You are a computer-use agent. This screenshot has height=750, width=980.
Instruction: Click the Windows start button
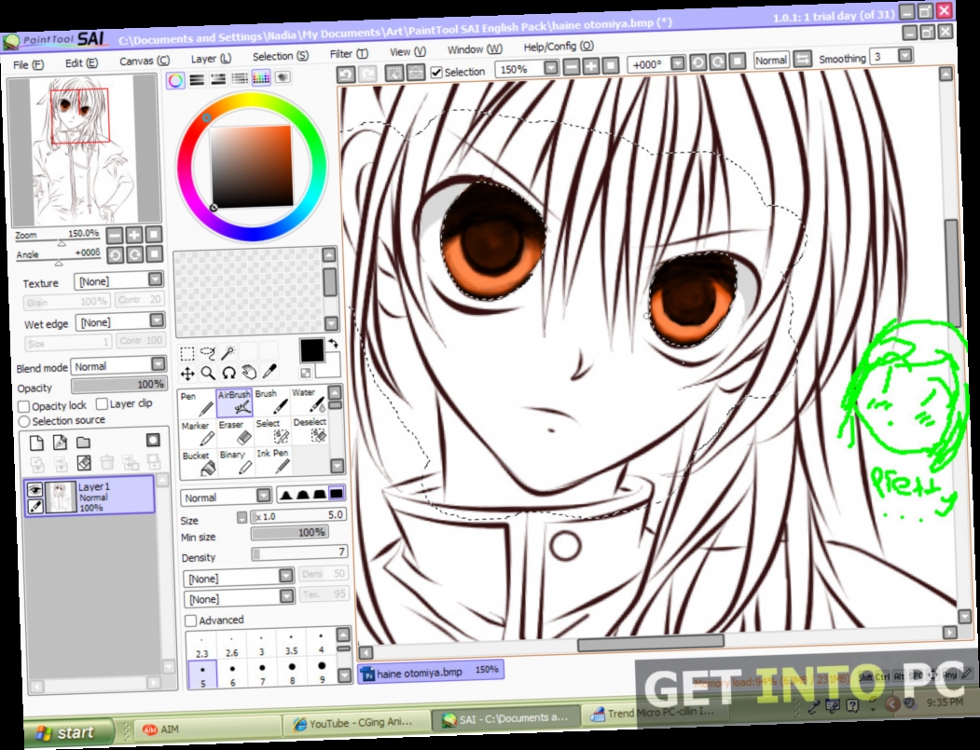(x=67, y=732)
